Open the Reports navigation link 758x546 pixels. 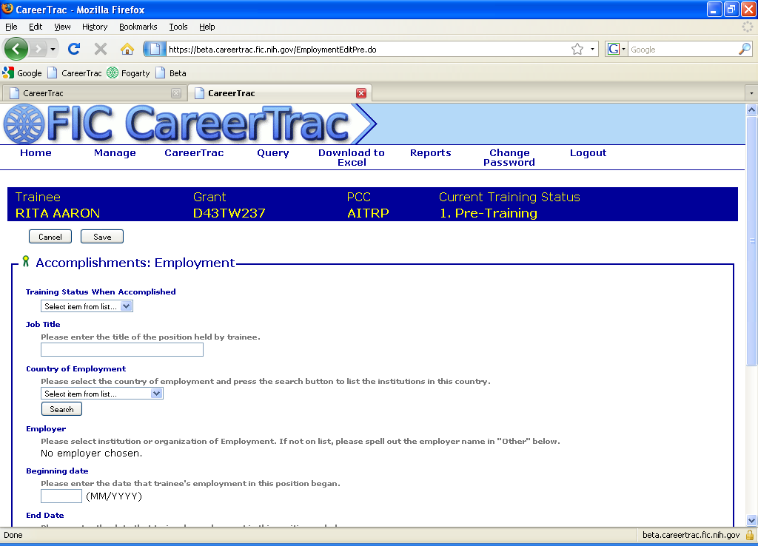[430, 152]
